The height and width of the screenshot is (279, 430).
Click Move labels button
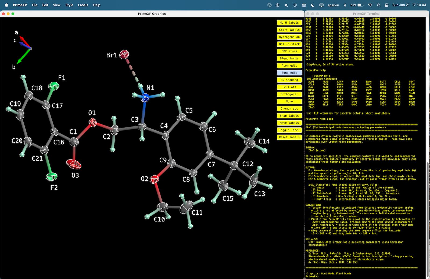(289, 123)
